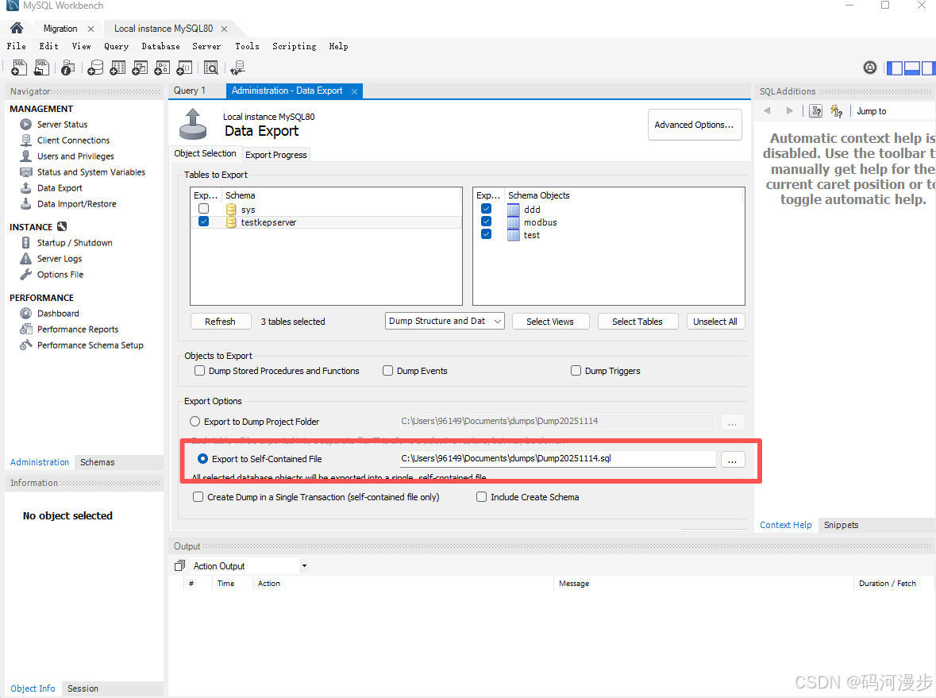This screenshot has height=698, width=936.
Task: Copy output icon beside Action Output
Action: (x=179, y=565)
